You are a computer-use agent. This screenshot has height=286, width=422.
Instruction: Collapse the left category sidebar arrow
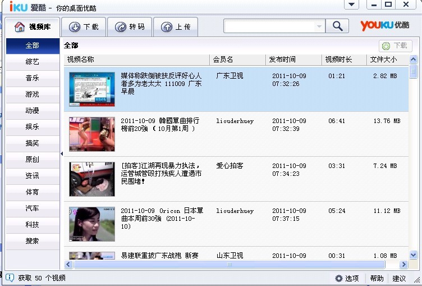click(62, 154)
